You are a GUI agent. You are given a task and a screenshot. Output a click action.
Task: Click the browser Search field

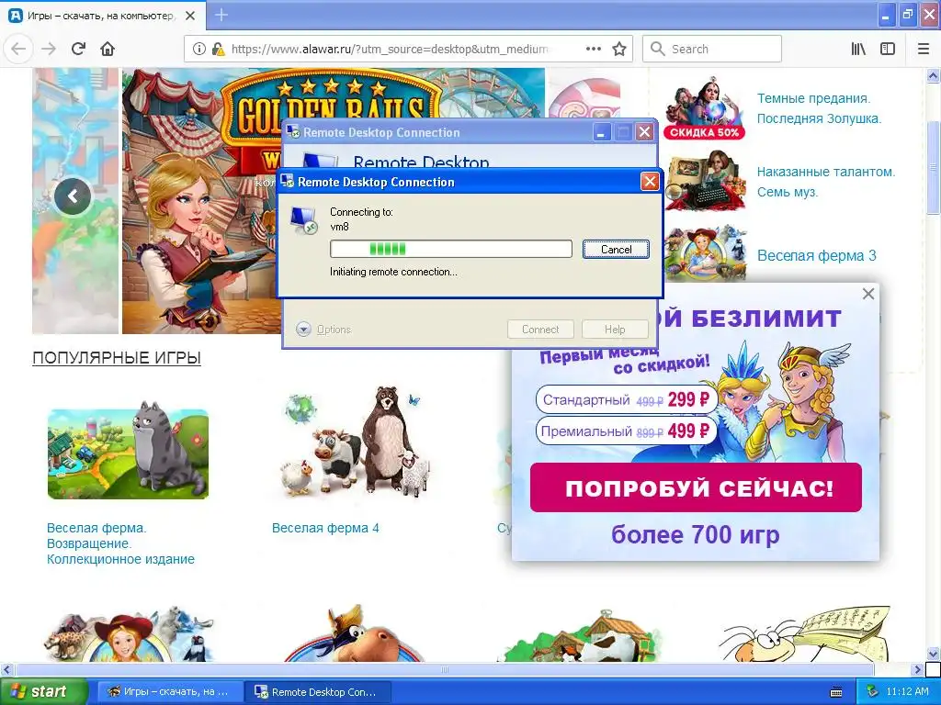712,50
